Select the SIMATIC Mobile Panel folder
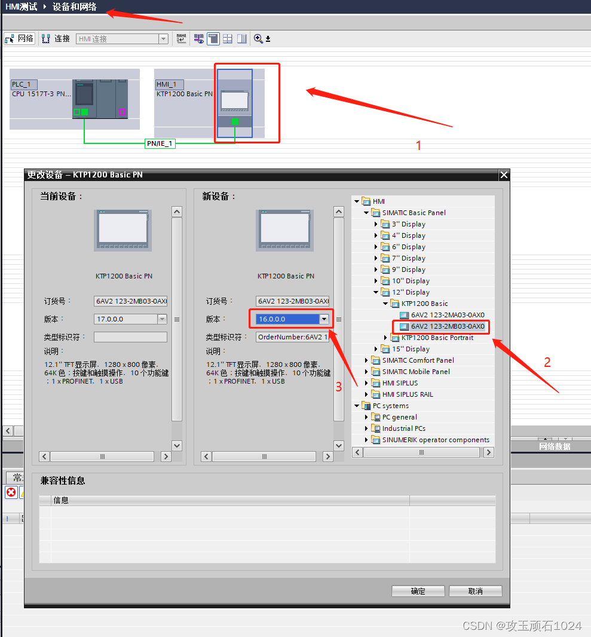 (x=415, y=372)
